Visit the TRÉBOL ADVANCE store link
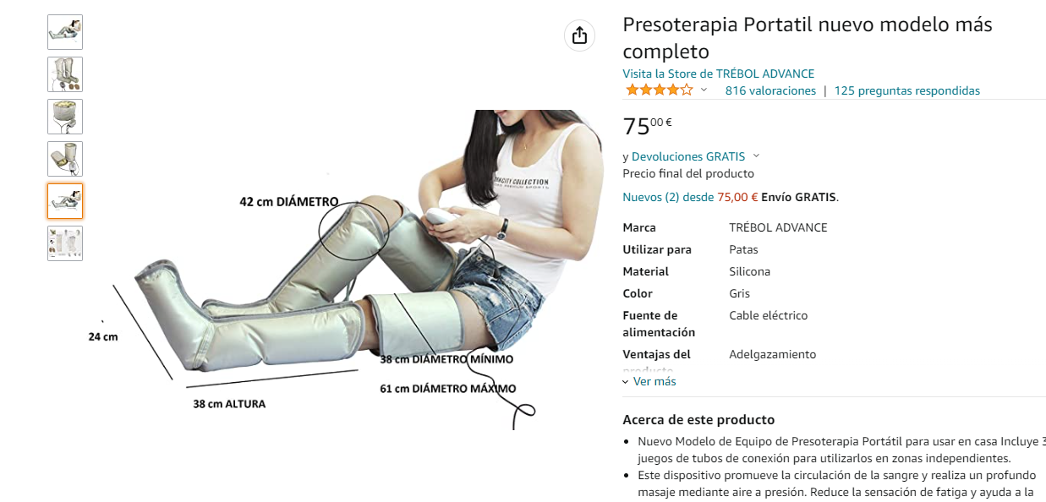This screenshot has height=502, width=1046. (x=719, y=74)
